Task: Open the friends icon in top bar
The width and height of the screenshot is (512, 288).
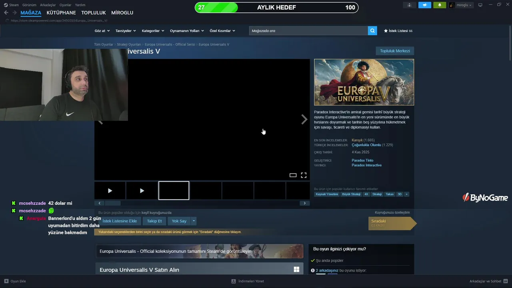Action: tap(409, 5)
